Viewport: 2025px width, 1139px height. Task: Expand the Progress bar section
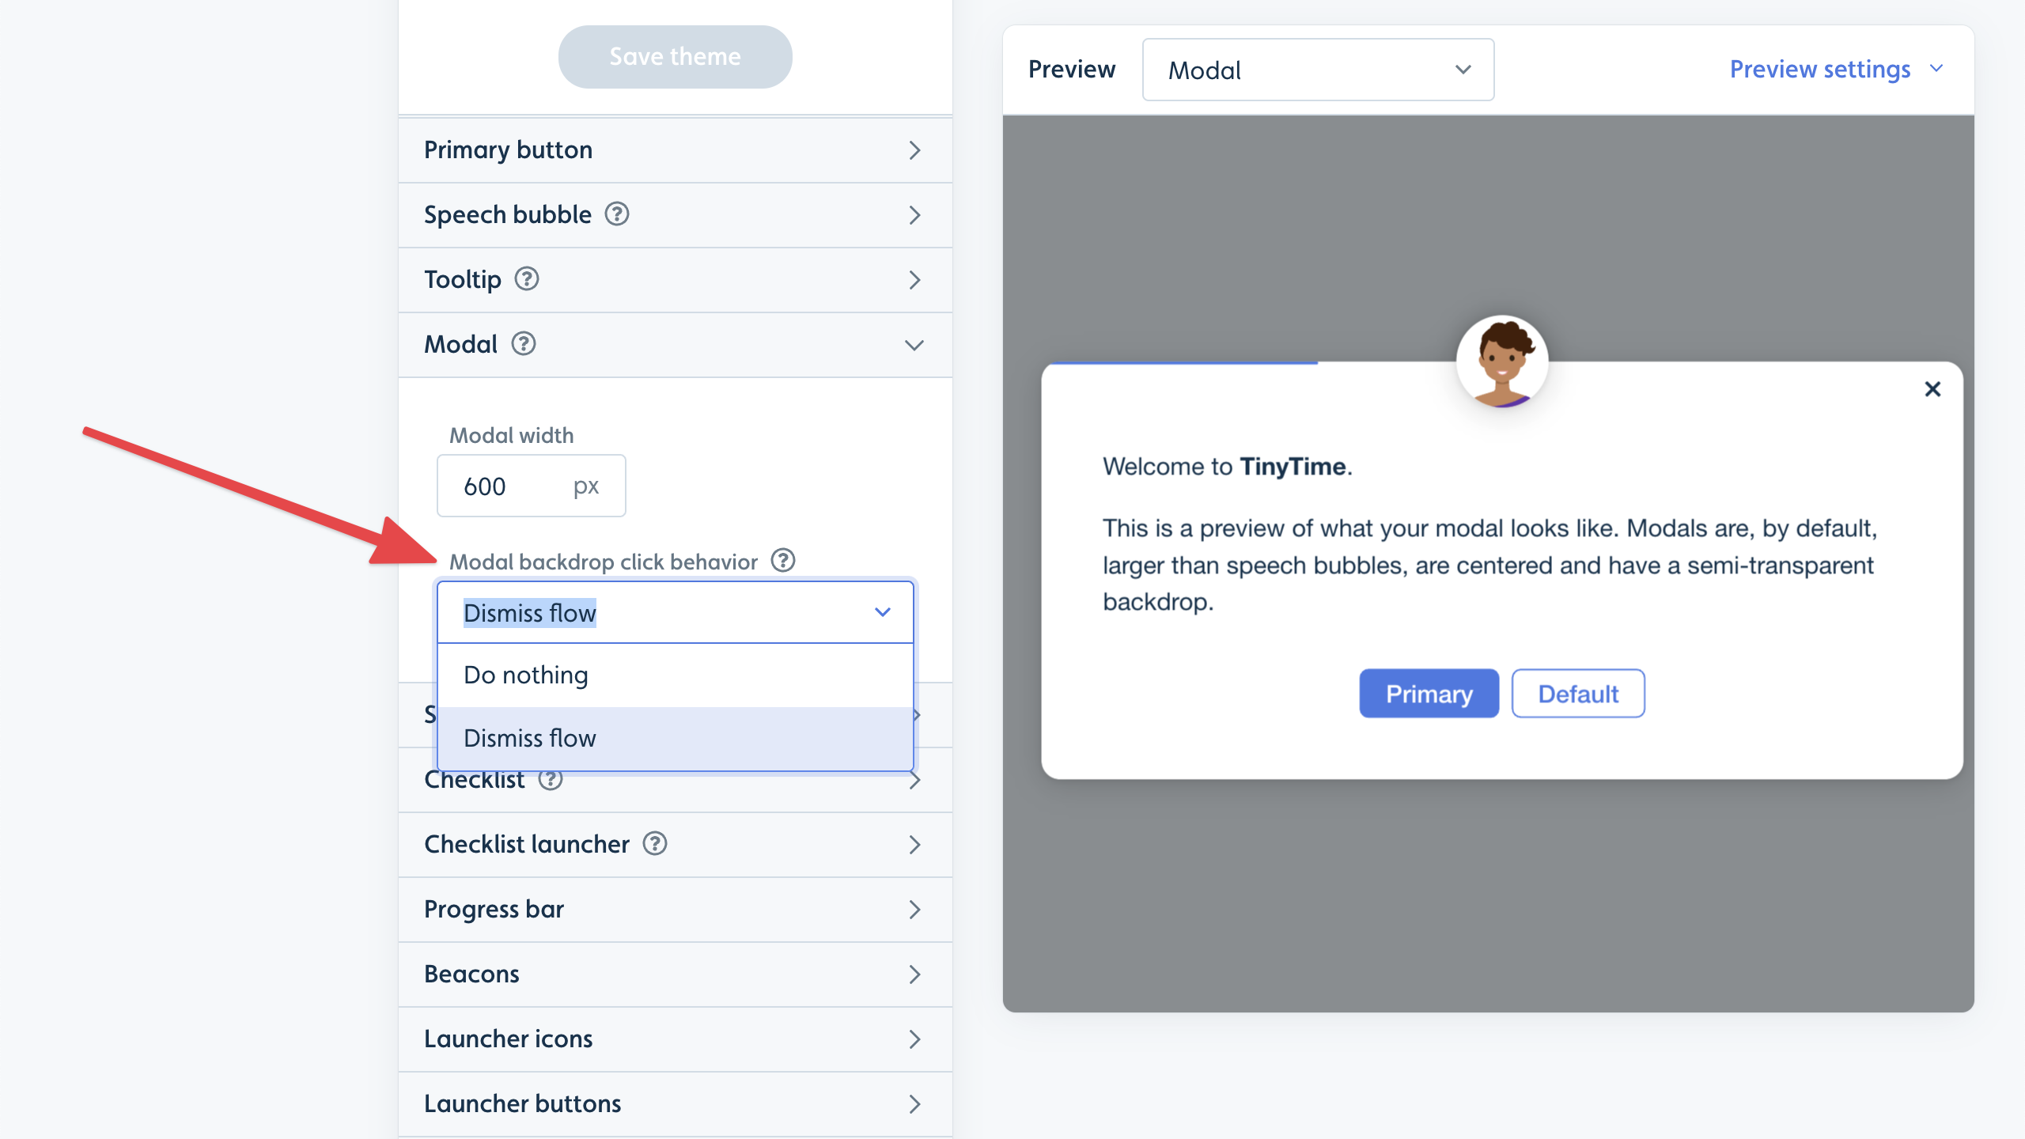coord(676,910)
